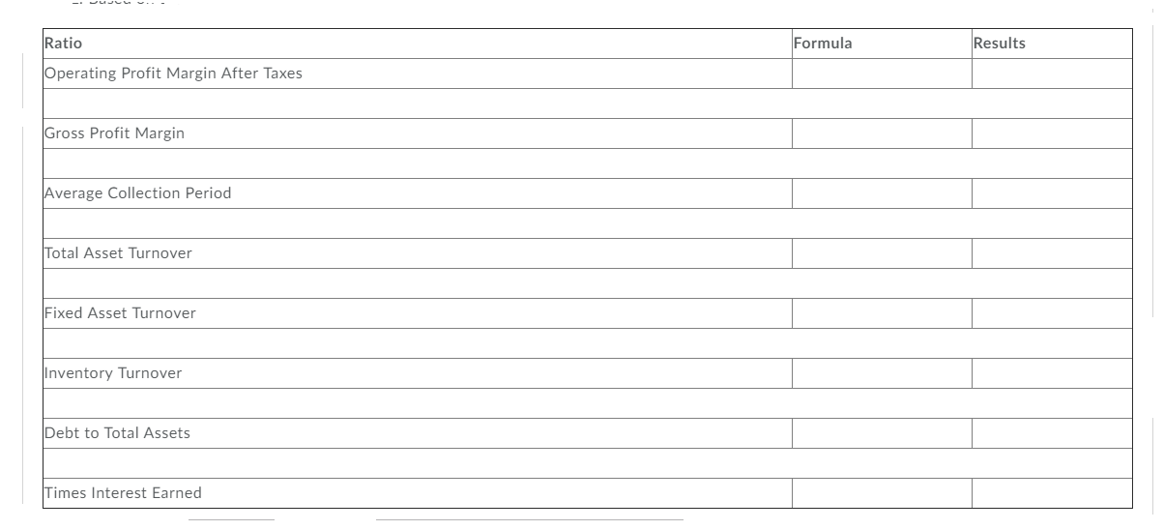The height and width of the screenshot is (530, 1164).
Task: Click Formula cell for Inventory Turnover
Action: [x=882, y=373]
